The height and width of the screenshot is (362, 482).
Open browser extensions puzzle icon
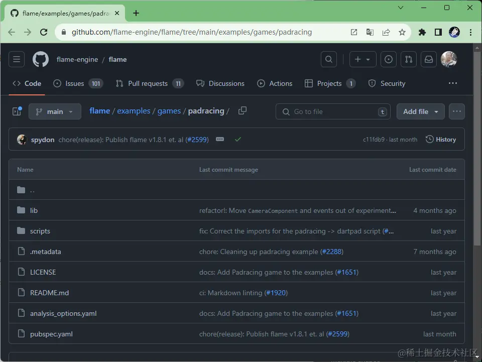[422, 32]
